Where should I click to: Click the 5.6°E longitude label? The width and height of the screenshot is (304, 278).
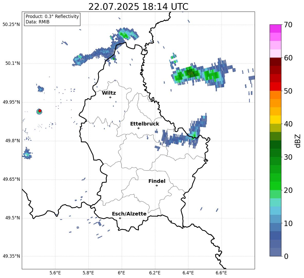(x=55, y=273)
